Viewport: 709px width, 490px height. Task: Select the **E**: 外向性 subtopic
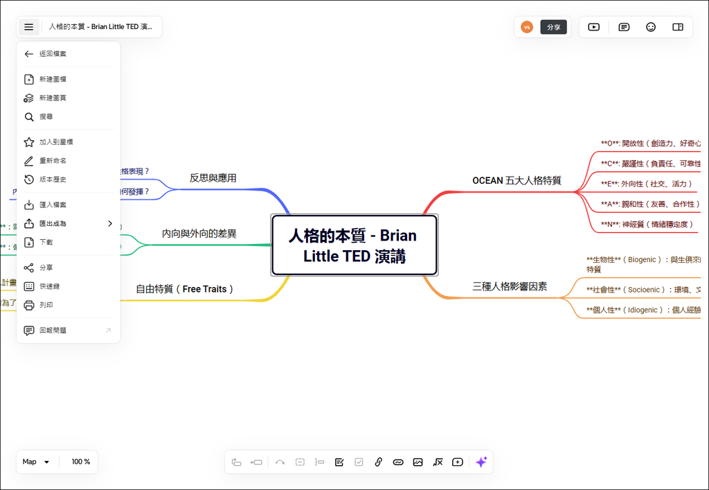point(646,184)
